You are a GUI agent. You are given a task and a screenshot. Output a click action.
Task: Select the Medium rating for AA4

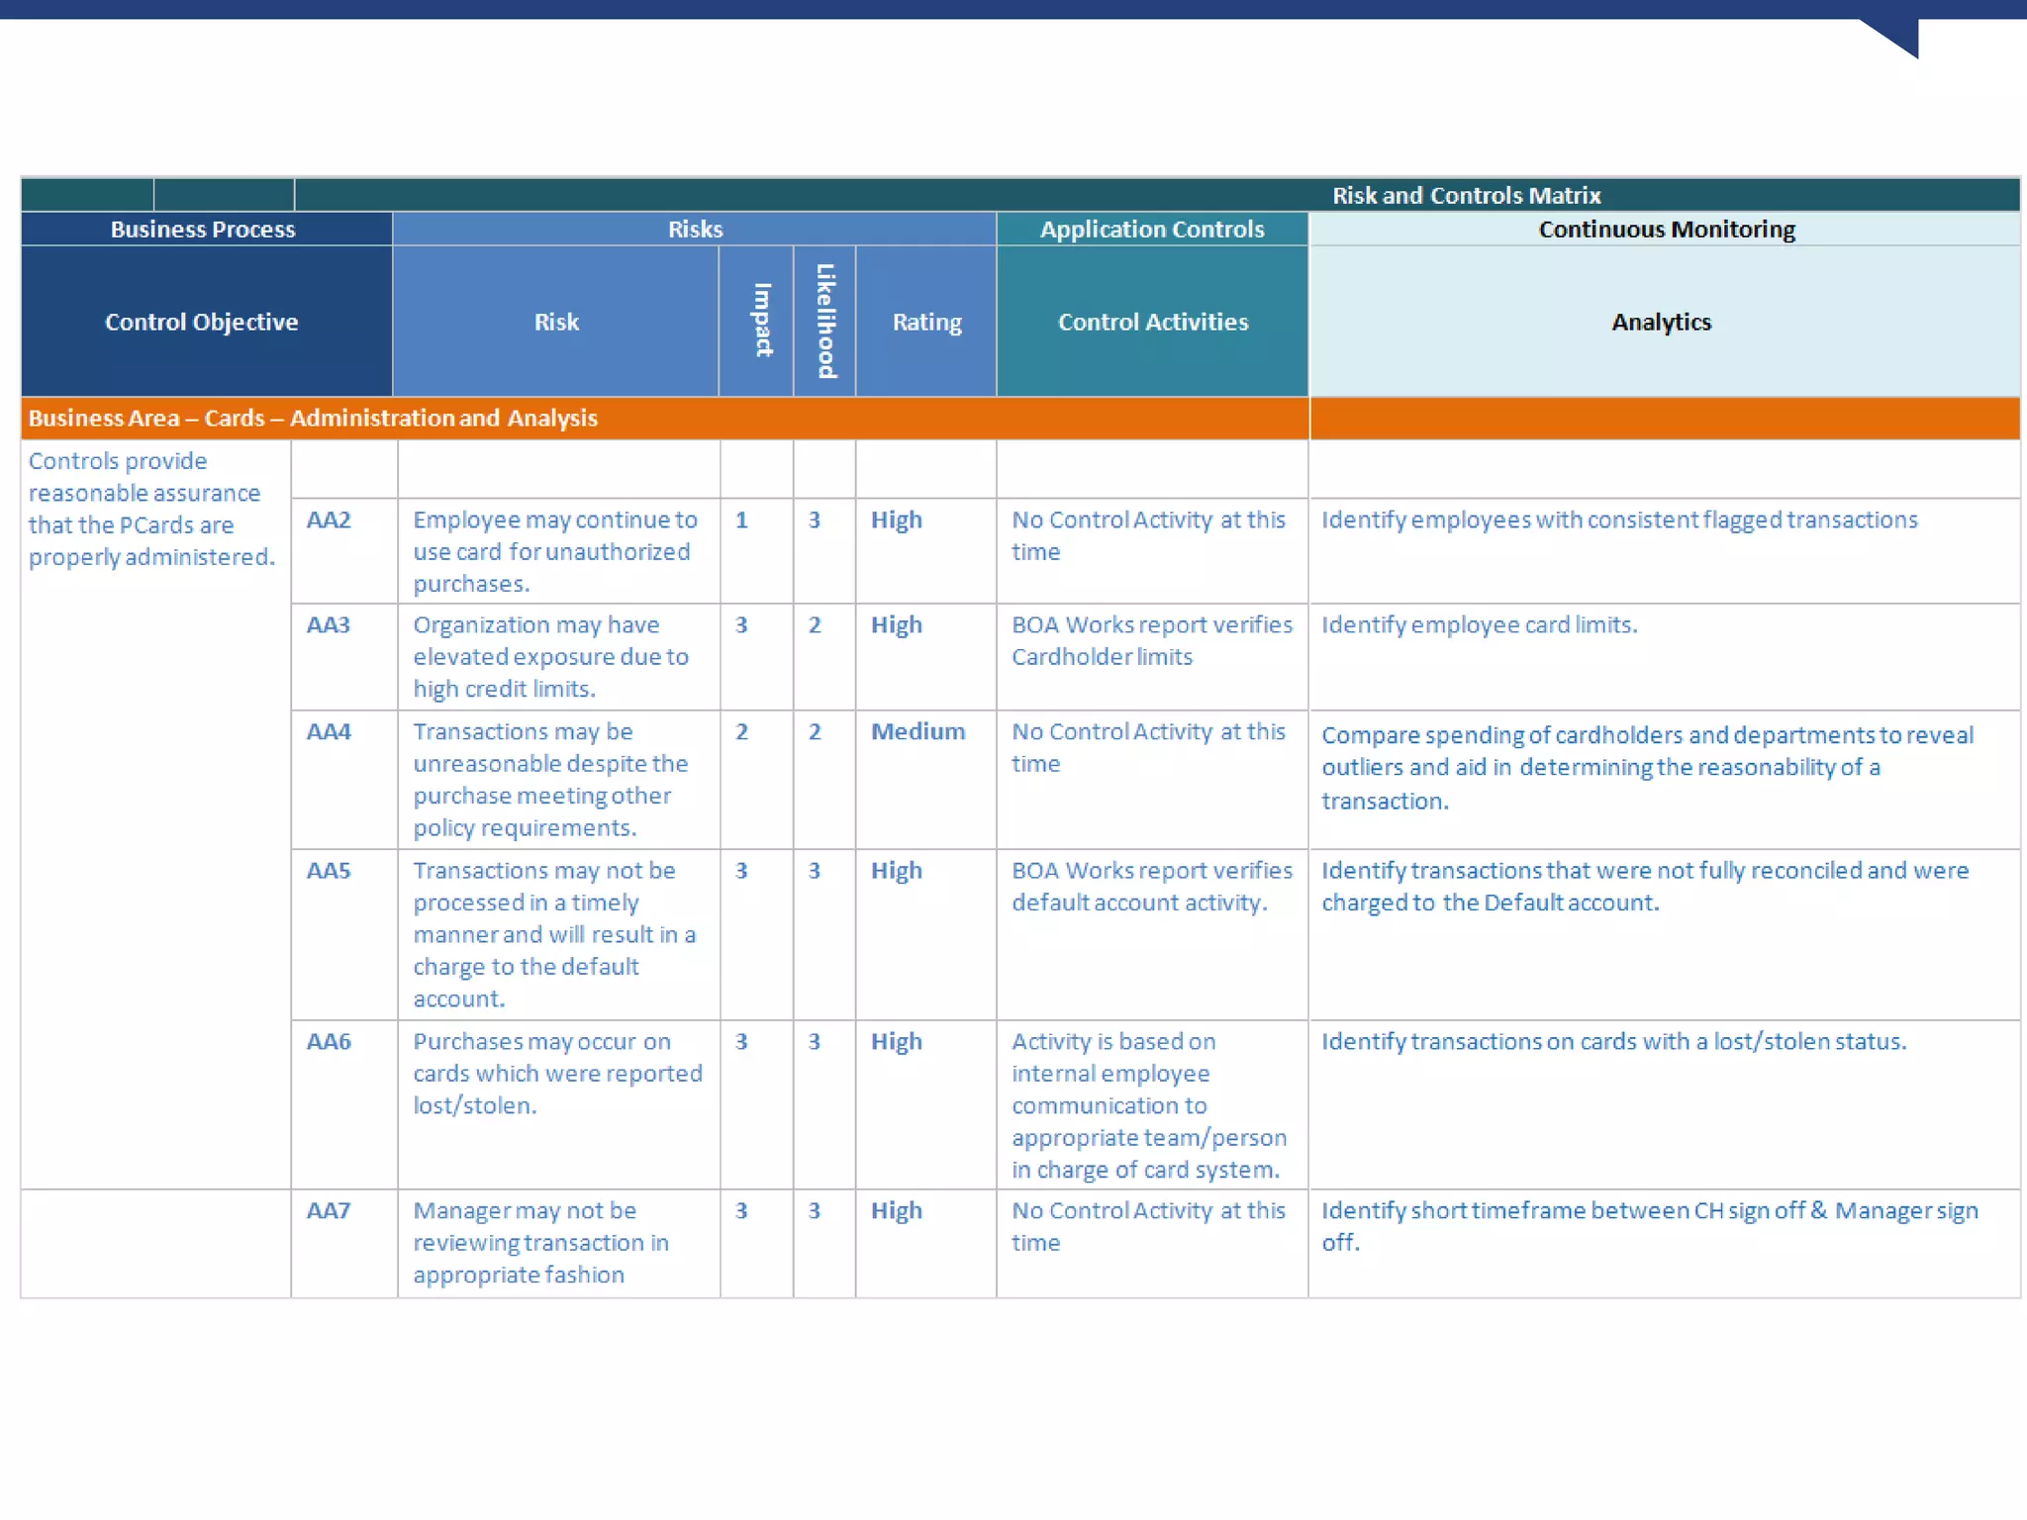pos(917,731)
